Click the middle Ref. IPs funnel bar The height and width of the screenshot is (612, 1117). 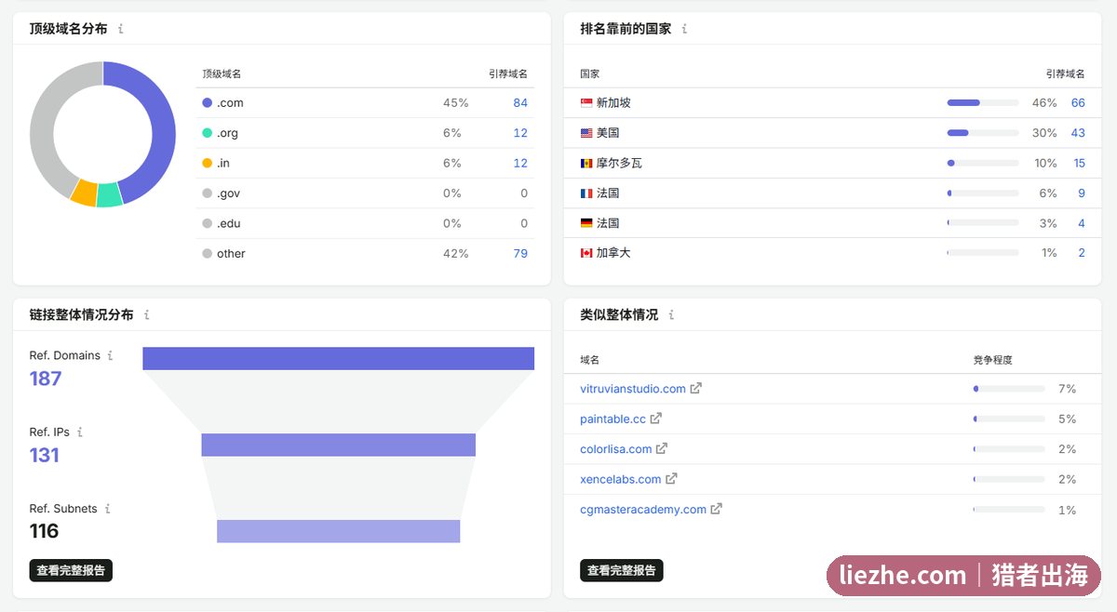tap(338, 445)
